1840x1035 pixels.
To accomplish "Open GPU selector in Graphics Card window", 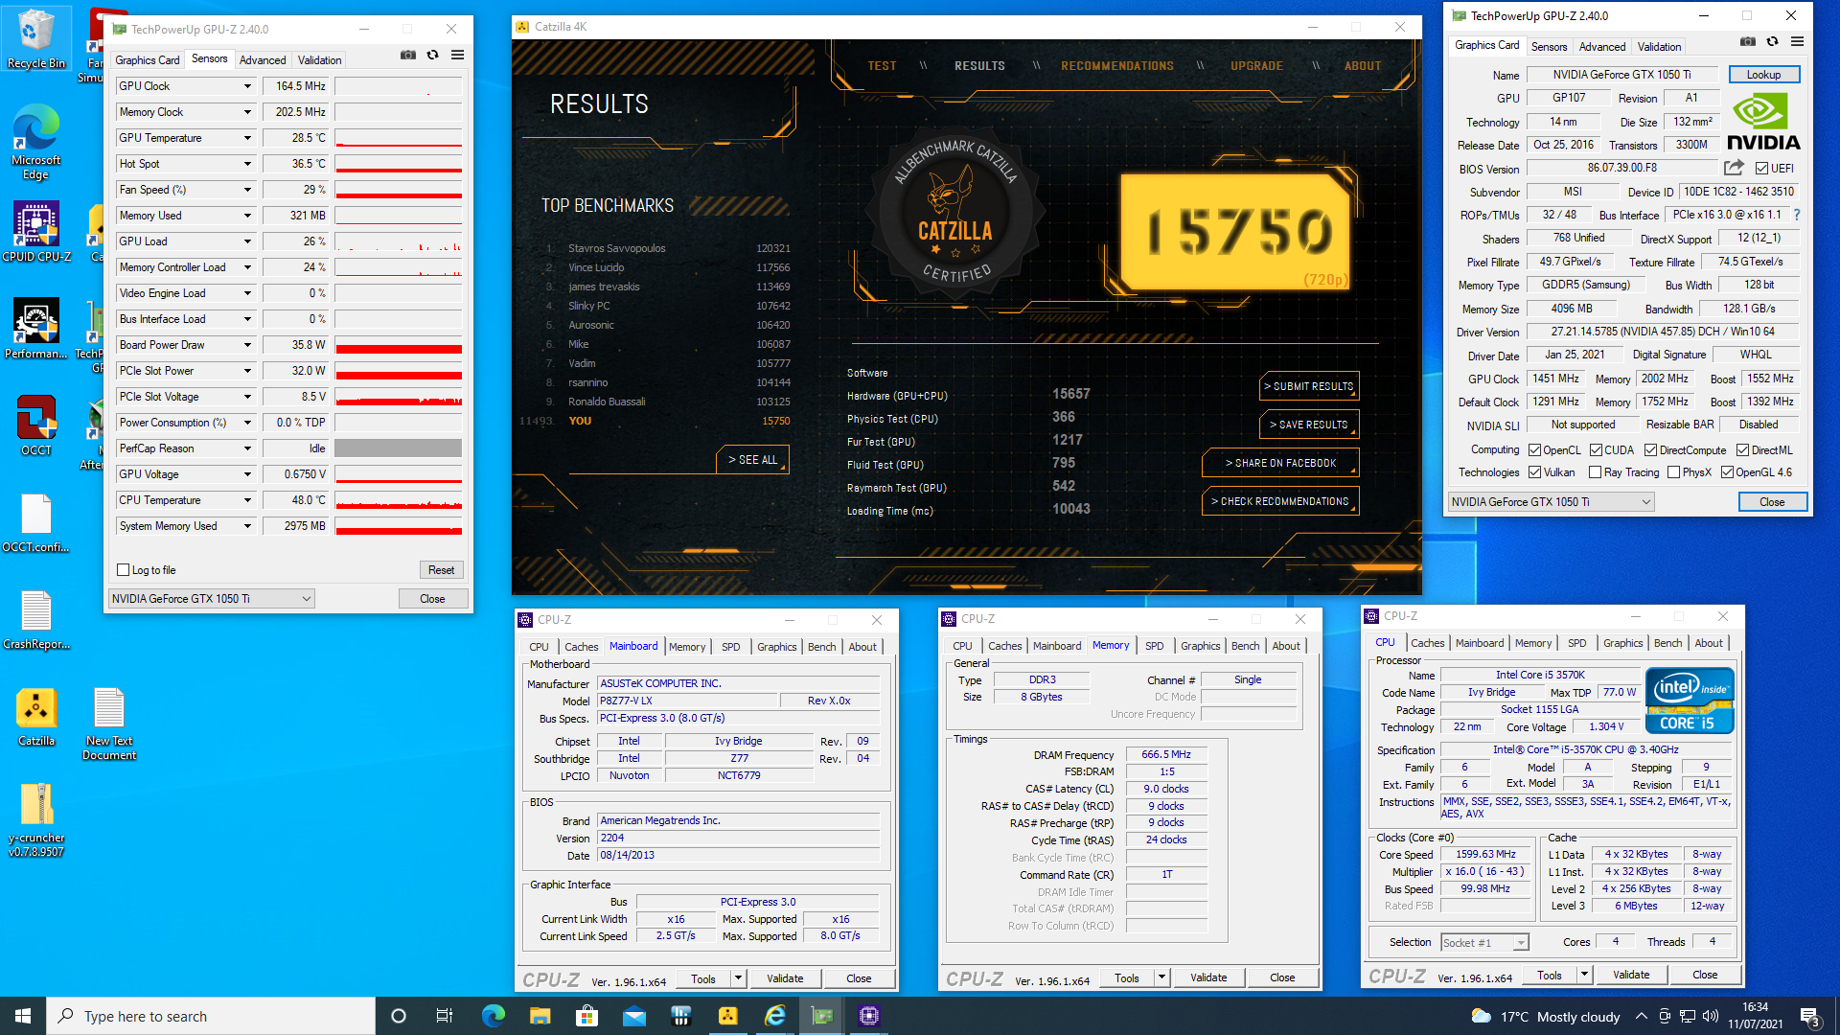I will point(1551,502).
